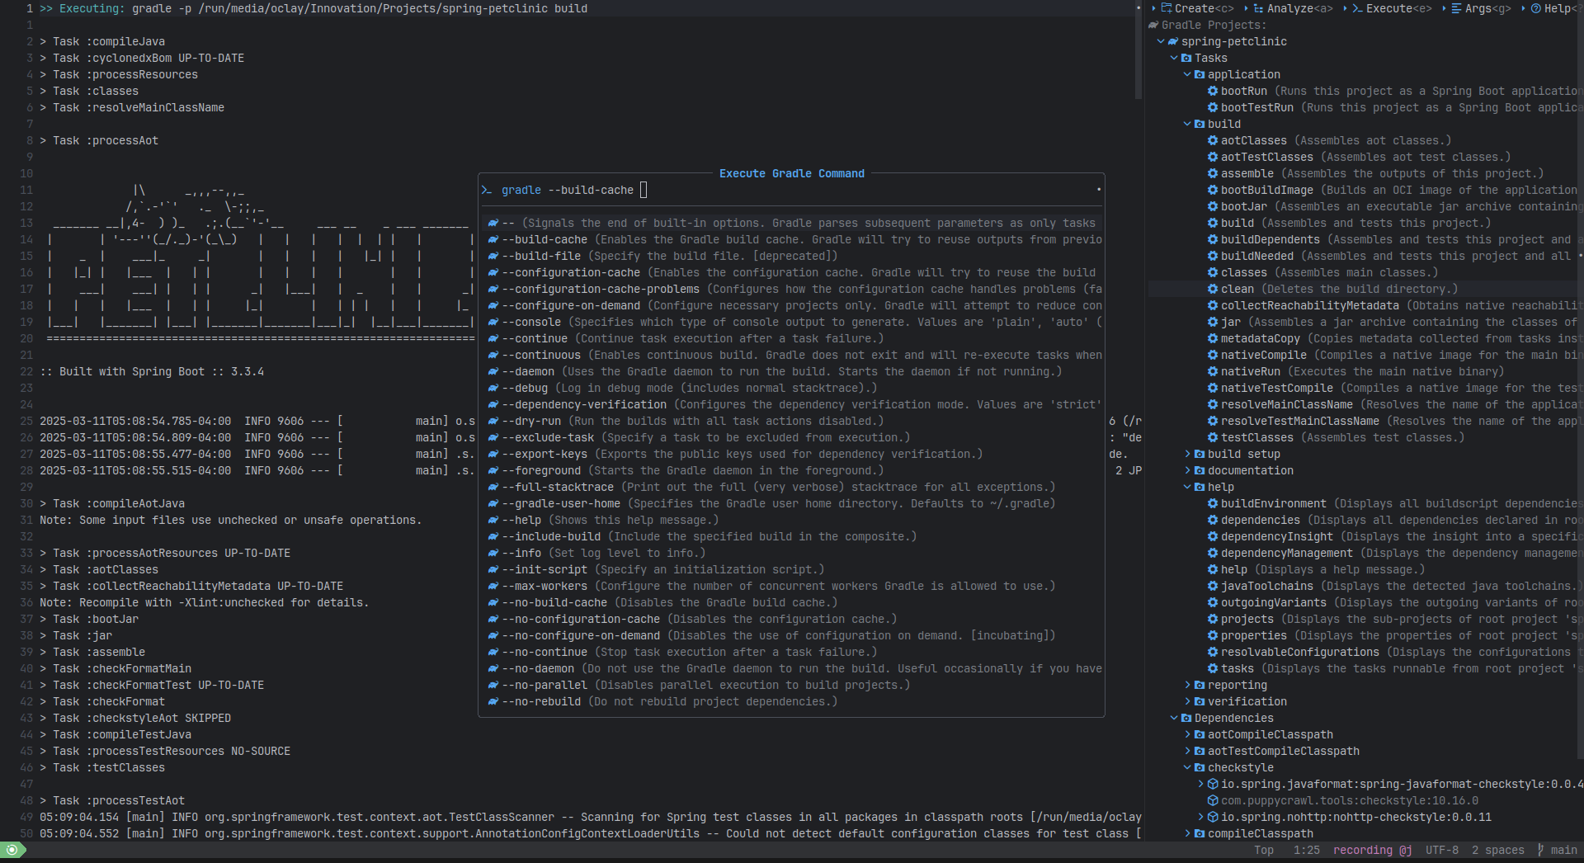Screen dimensions: 1584x863
Task: Select the --no-rebuild completion entry
Action: coord(791,701)
